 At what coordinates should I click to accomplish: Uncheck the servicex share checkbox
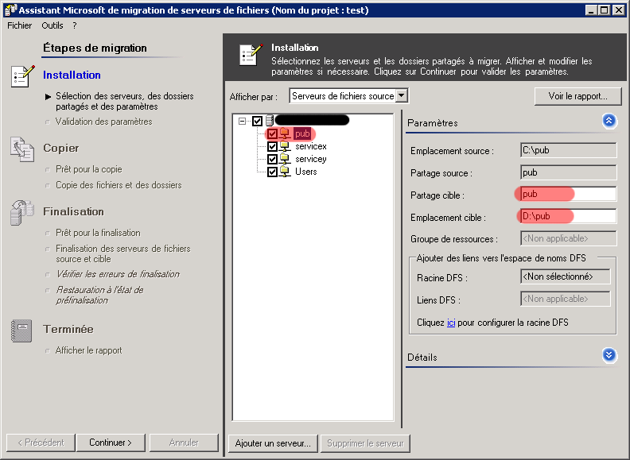pyautogui.click(x=272, y=146)
